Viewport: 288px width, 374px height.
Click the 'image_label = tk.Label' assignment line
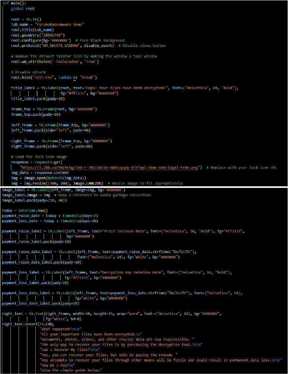[64, 190]
